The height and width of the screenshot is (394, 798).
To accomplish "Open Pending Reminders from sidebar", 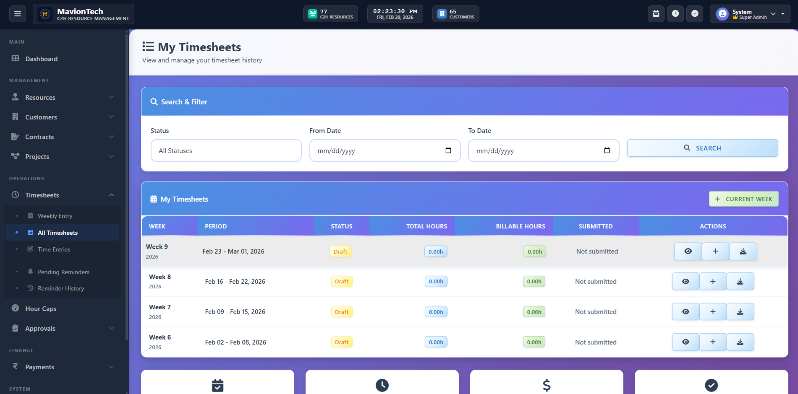I will (63, 272).
